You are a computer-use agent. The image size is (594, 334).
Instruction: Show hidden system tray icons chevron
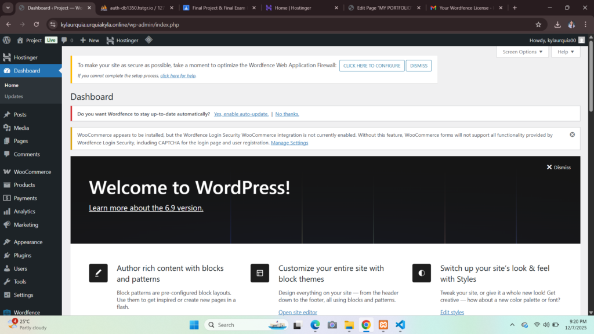click(x=512, y=325)
